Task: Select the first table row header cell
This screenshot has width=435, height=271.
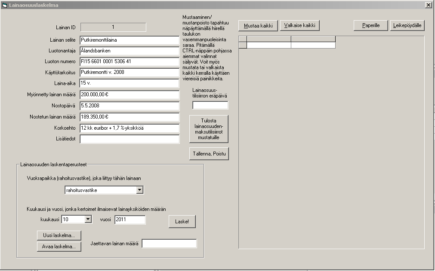Action: (243, 45)
